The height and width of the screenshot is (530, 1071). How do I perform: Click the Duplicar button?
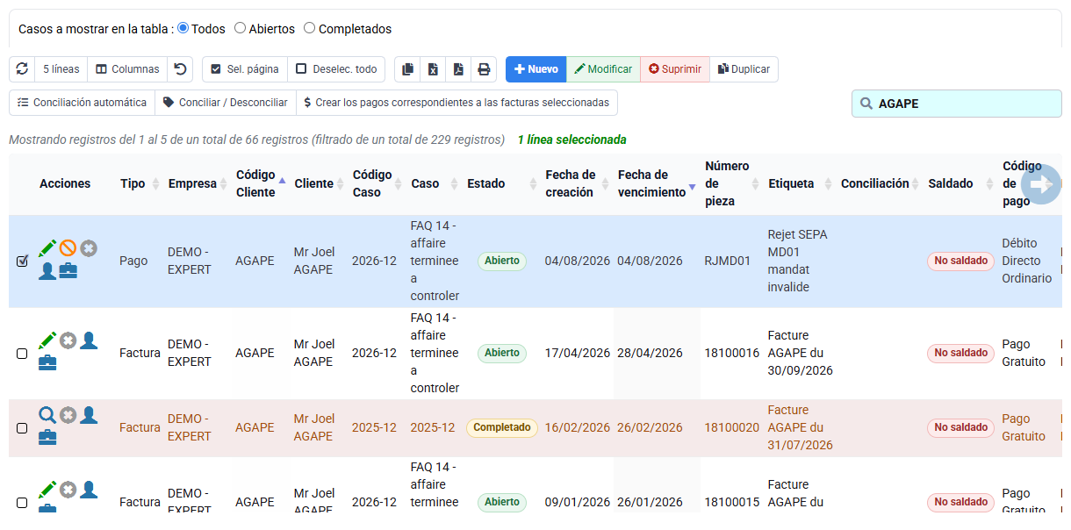pos(744,69)
